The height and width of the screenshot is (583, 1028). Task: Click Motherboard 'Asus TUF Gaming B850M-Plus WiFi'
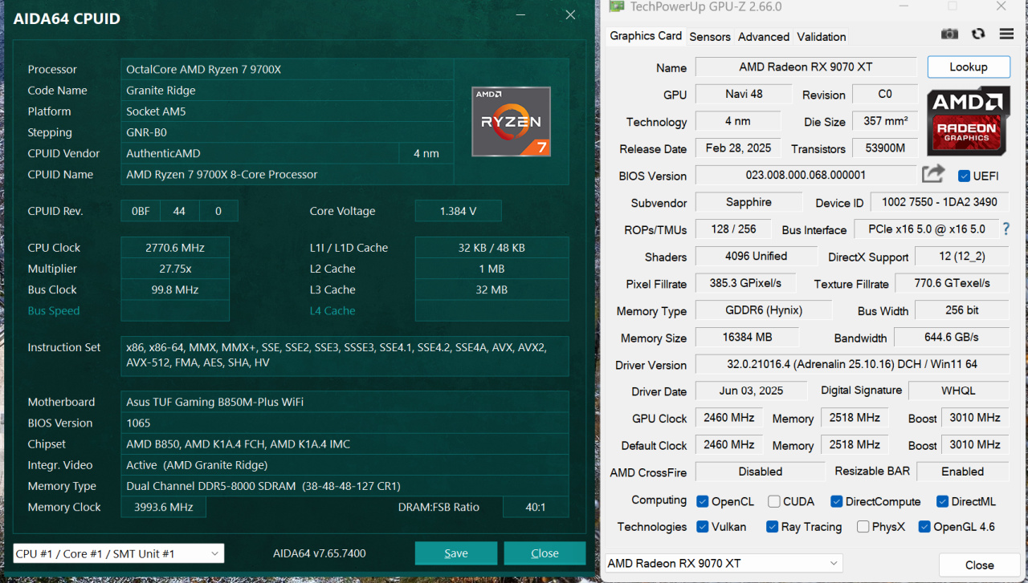click(x=345, y=402)
